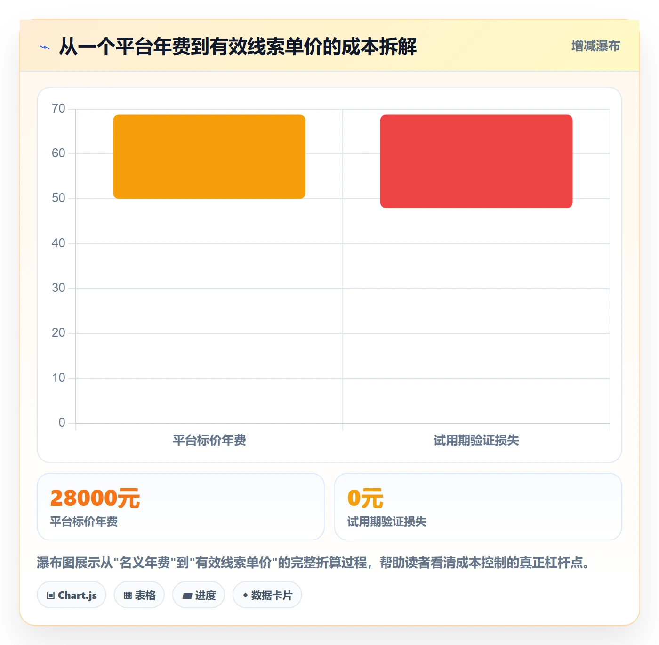Click the 数据卡片 tag chip
Image resolution: width=659 pixels, height=645 pixels.
[x=267, y=595]
